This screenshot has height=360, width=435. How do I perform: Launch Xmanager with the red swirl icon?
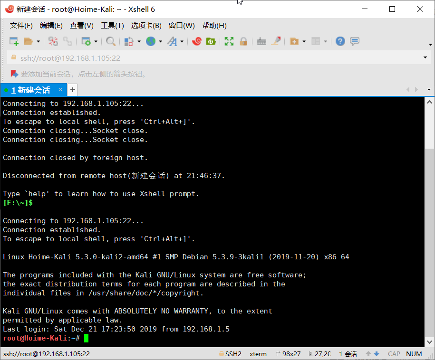(197, 42)
